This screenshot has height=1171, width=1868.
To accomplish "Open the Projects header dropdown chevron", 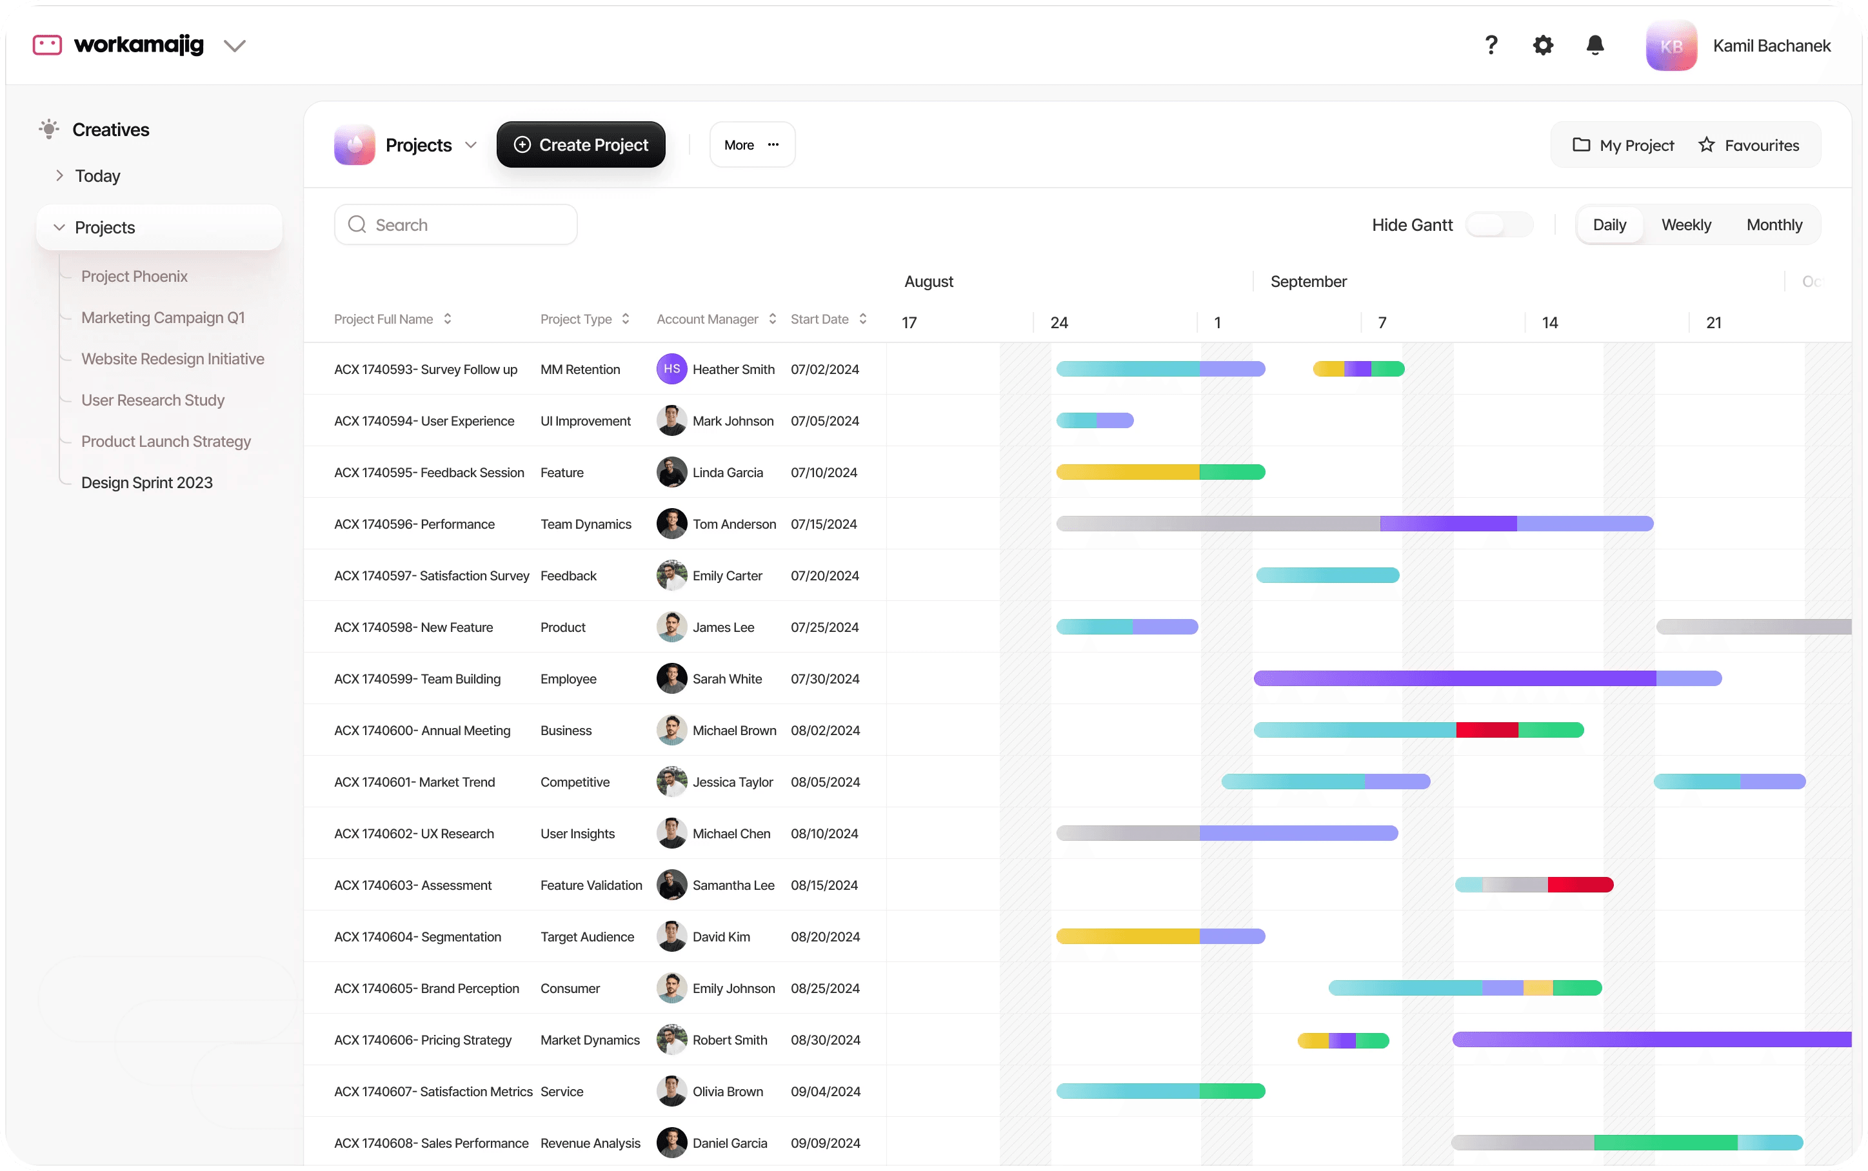I will pyautogui.click(x=470, y=145).
